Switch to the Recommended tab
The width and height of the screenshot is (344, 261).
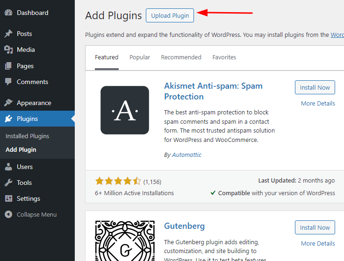point(181,57)
